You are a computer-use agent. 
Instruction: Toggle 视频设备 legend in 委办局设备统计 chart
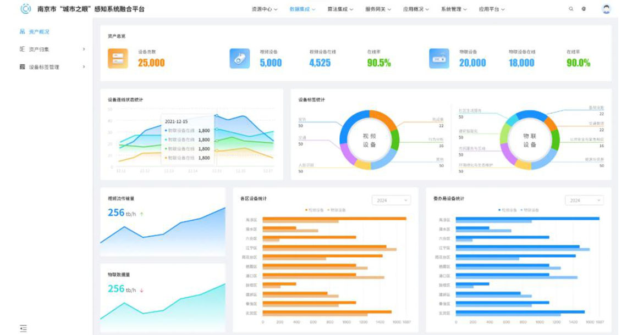(x=508, y=210)
